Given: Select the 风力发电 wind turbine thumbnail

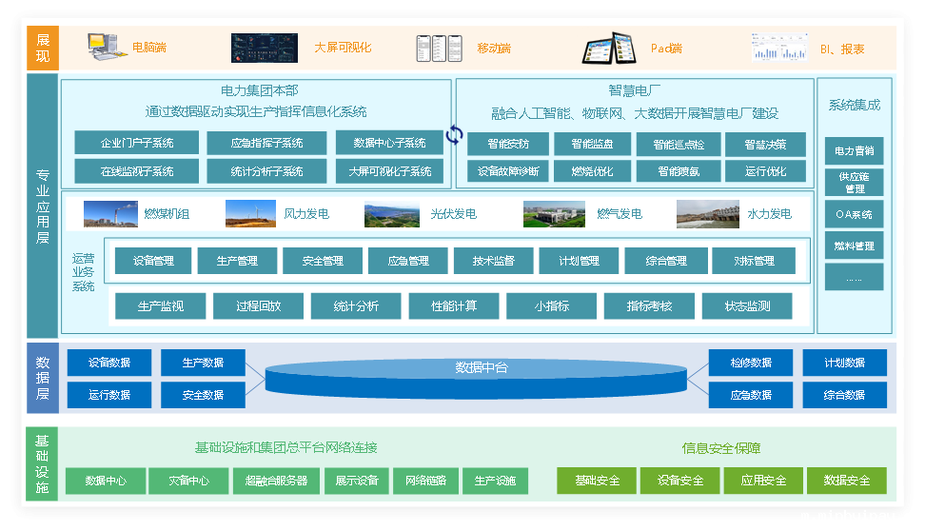Looking at the screenshot, I should pyautogui.click(x=250, y=214).
